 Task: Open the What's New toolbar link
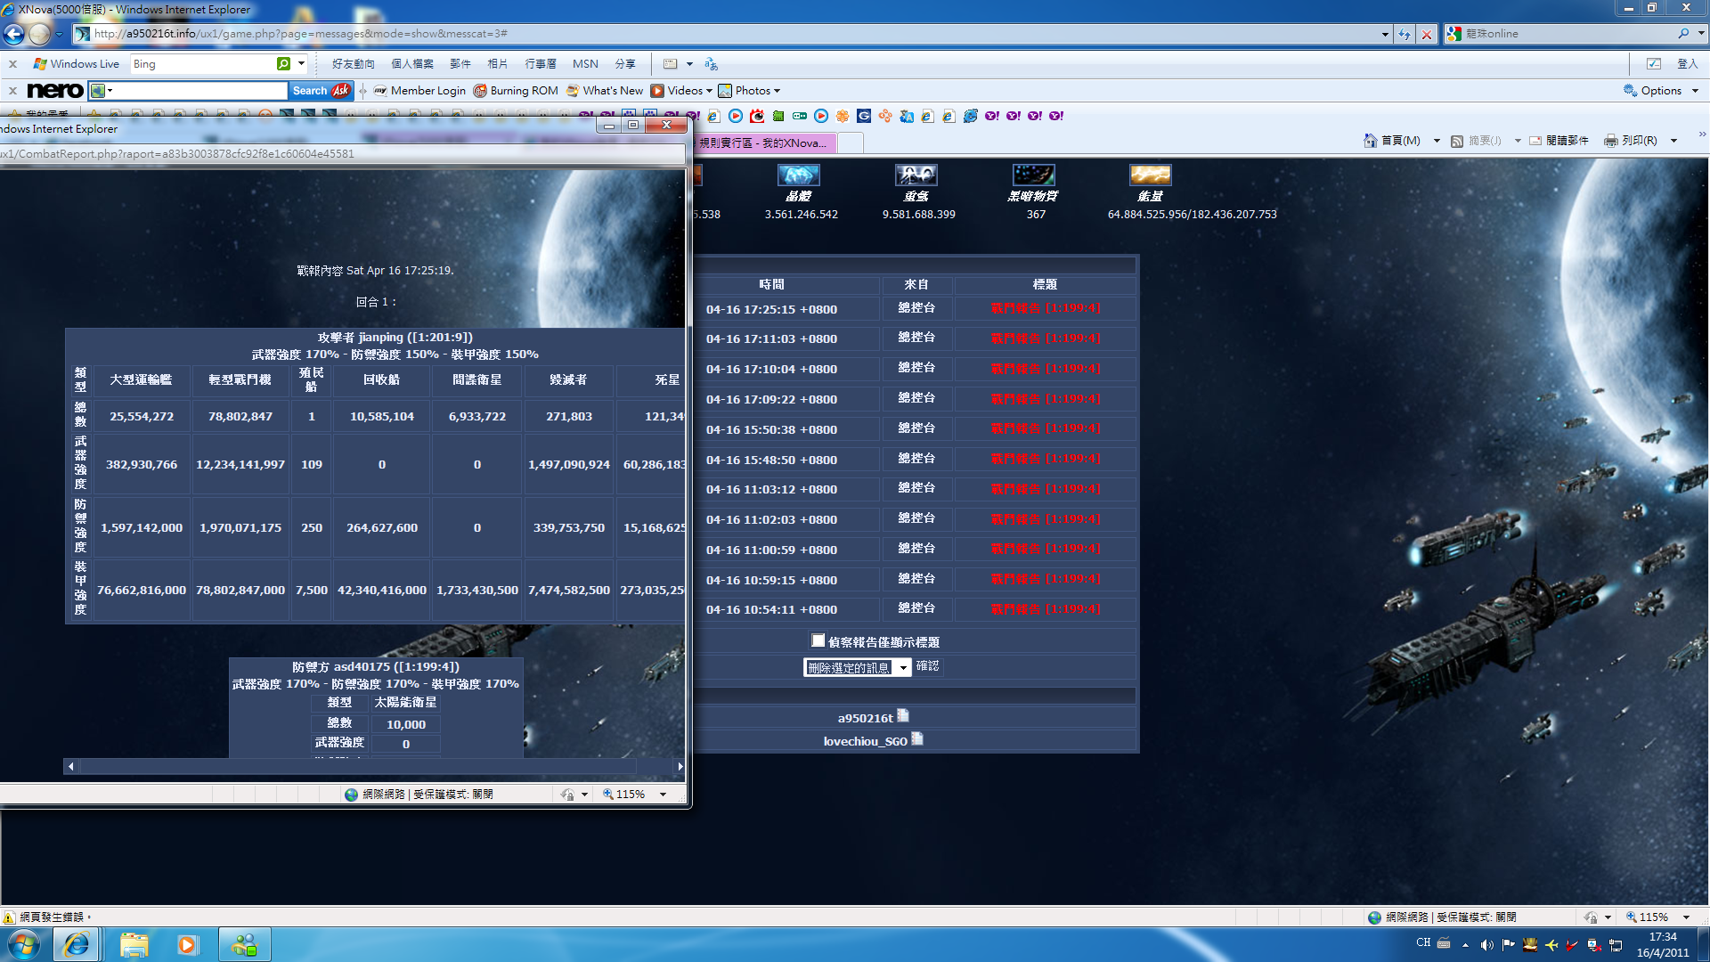[605, 90]
